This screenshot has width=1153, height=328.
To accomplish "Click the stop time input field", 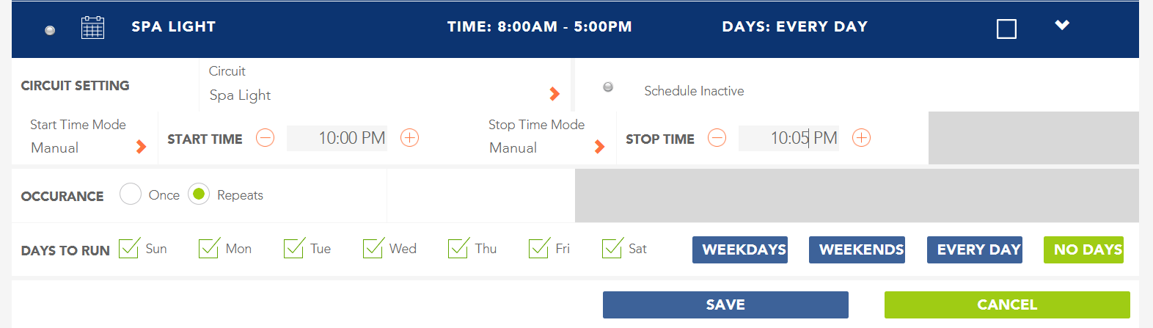I will pyautogui.click(x=788, y=138).
